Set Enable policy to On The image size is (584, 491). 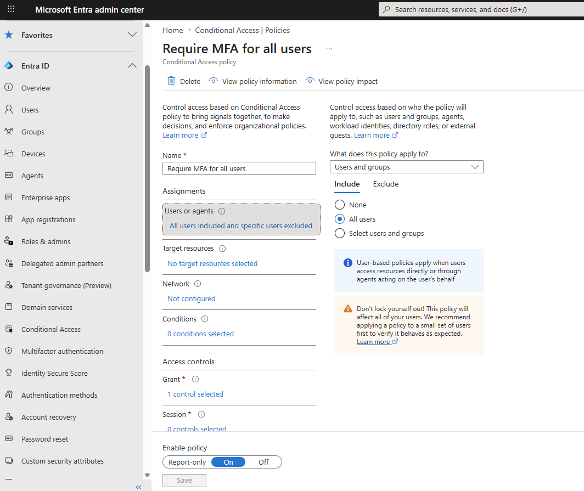coord(228,462)
